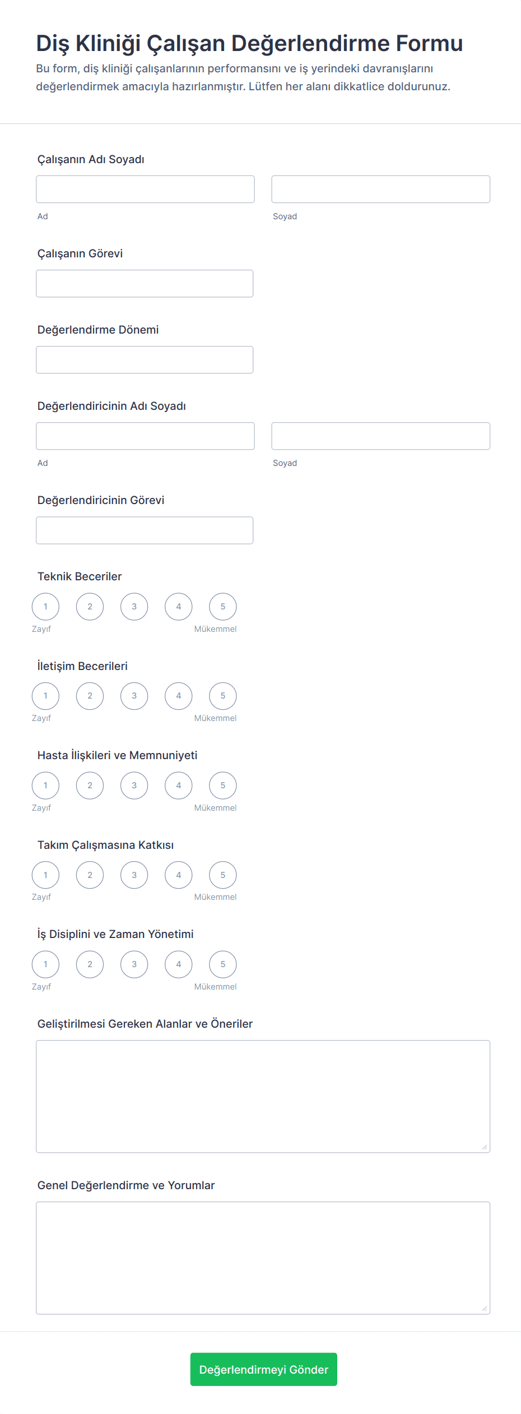
Task: Select 5 for Teknik Beceriler rating
Action: click(x=223, y=607)
